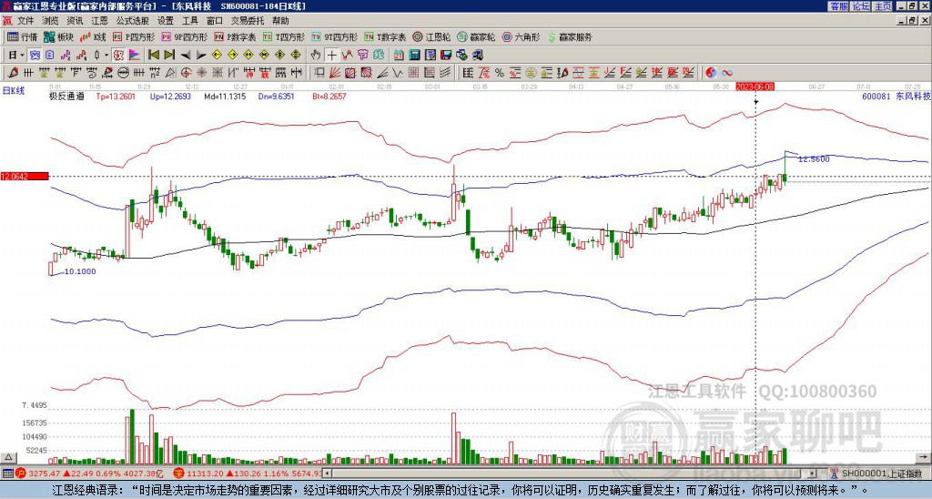Image resolution: width=932 pixels, height=499 pixels.
Task: Click the calendar icon in toolbar
Action: click(399, 56)
